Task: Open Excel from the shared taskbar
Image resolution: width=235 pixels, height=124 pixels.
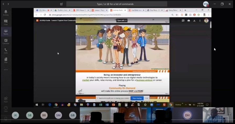Action: coord(101,105)
